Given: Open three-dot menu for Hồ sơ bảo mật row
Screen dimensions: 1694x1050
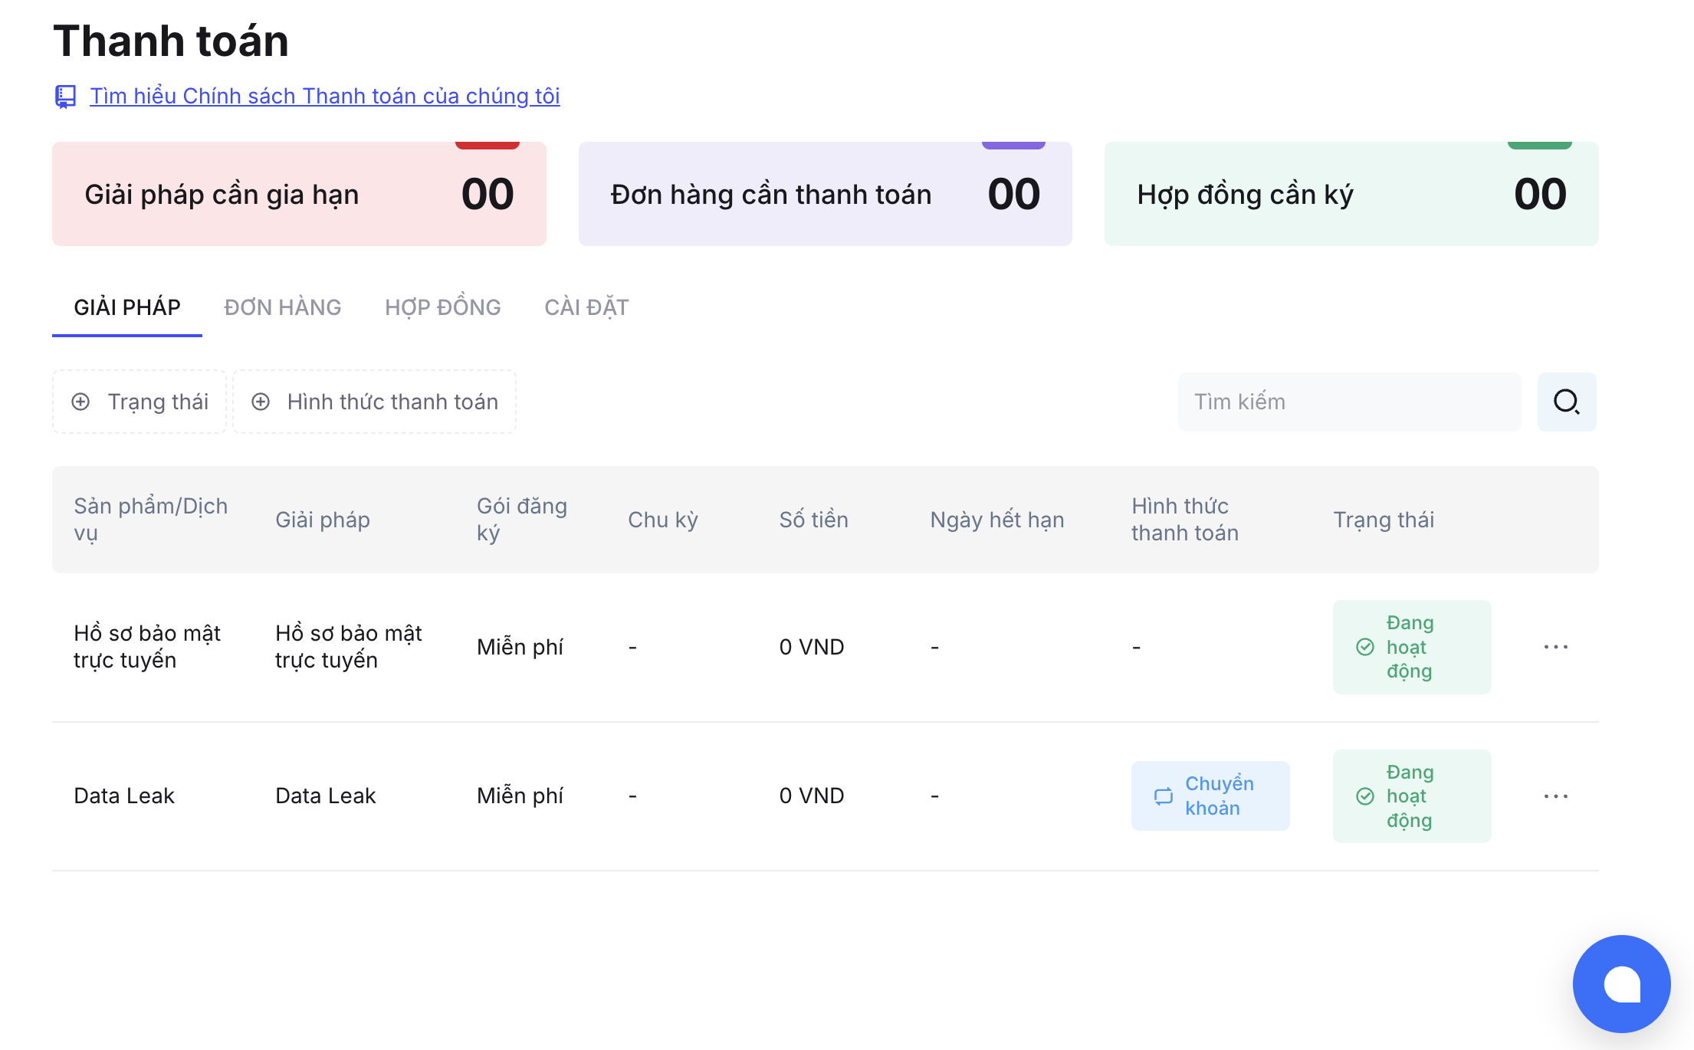Looking at the screenshot, I should pyautogui.click(x=1555, y=647).
